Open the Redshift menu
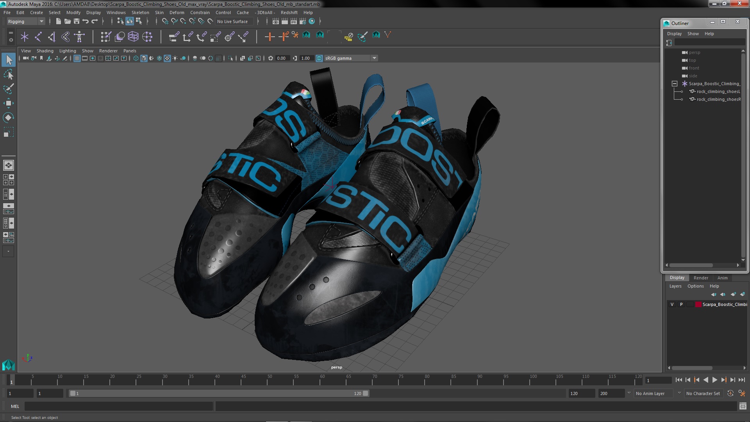 289,13
